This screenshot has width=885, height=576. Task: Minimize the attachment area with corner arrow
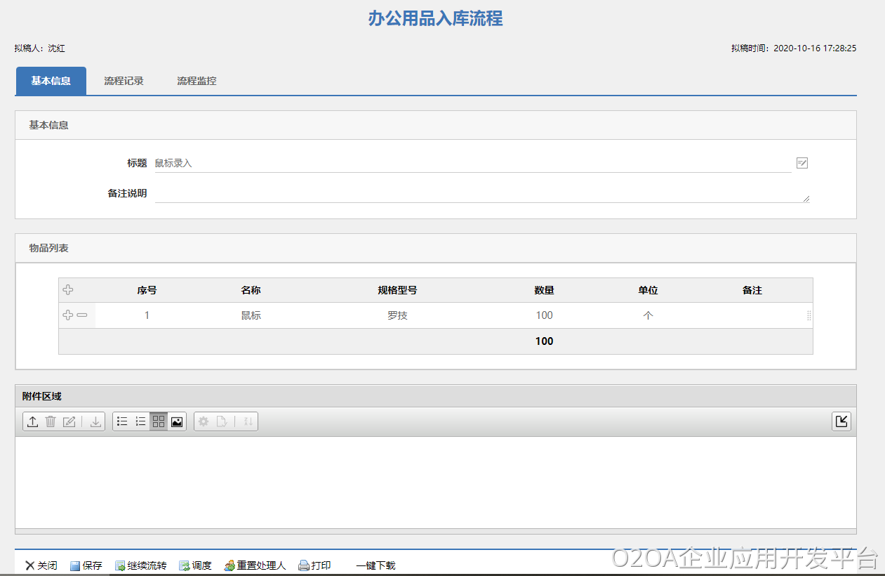click(841, 421)
